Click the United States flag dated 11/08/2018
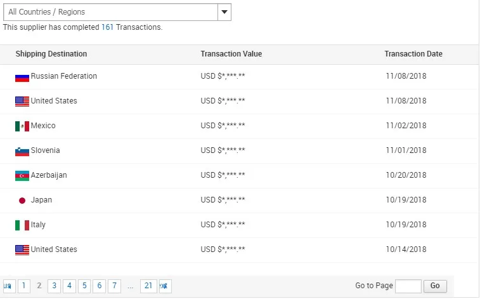The width and height of the screenshot is (480, 299). [x=22, y=102]
